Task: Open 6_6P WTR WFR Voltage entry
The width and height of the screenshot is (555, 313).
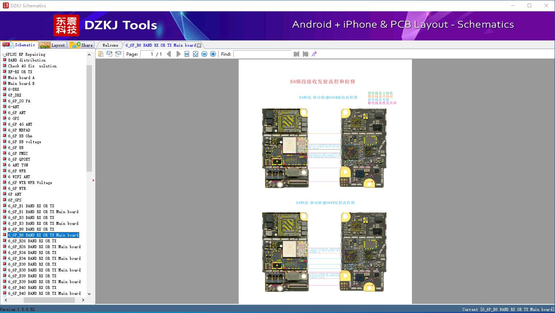Action: [30, 183]
